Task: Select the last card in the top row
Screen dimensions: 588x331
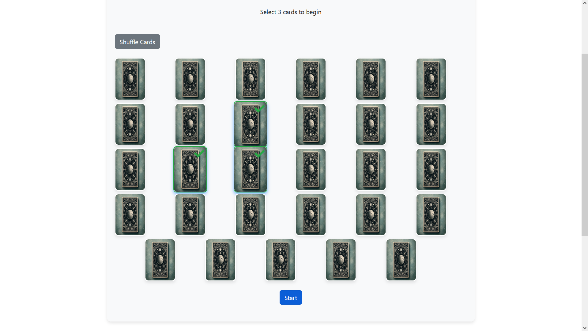Action: tap(431, 79)
